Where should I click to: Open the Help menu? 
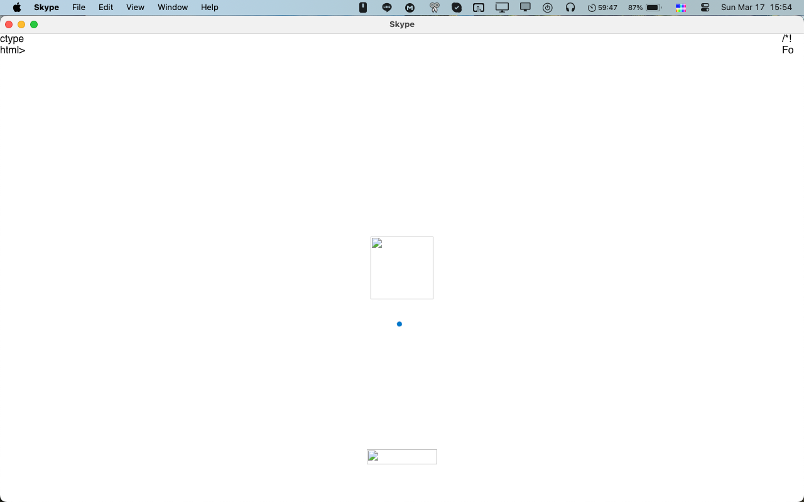pos(210,8)
